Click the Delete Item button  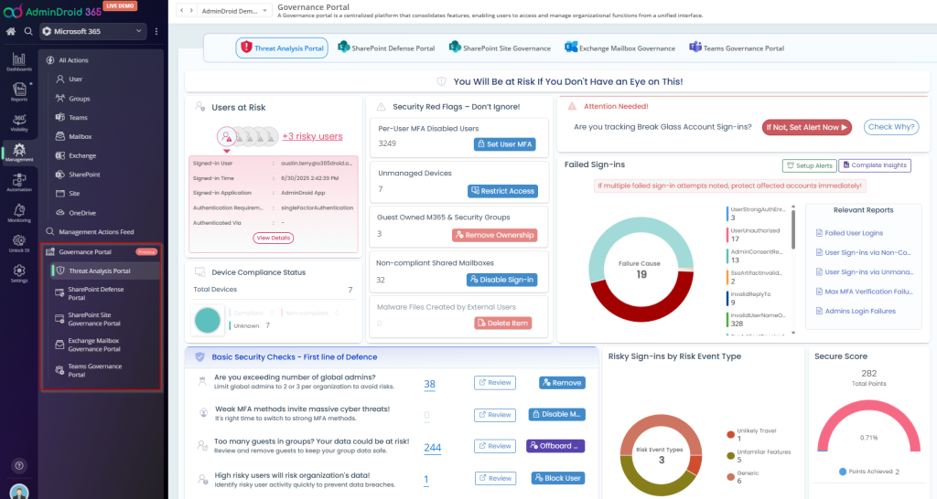(503, 323)
